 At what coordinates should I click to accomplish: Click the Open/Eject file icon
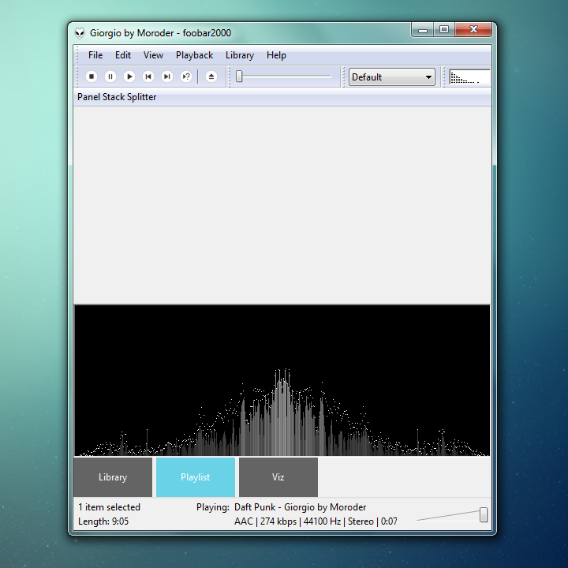click(x=211, y=77)
